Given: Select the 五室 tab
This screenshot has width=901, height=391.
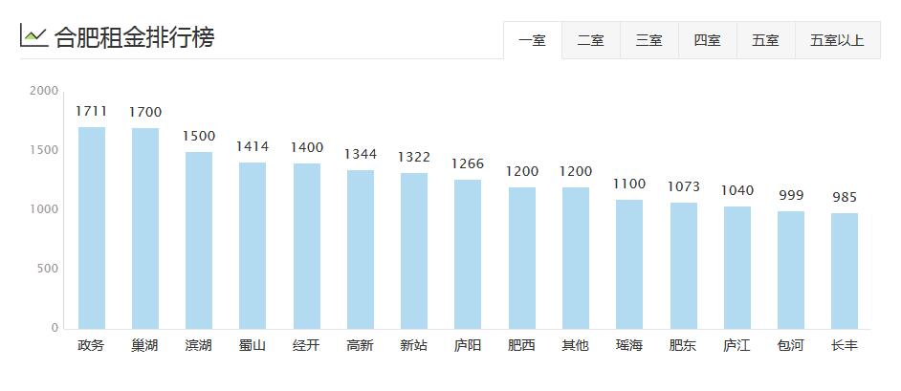Looking at the screenshot, I should tap(766, 40).
